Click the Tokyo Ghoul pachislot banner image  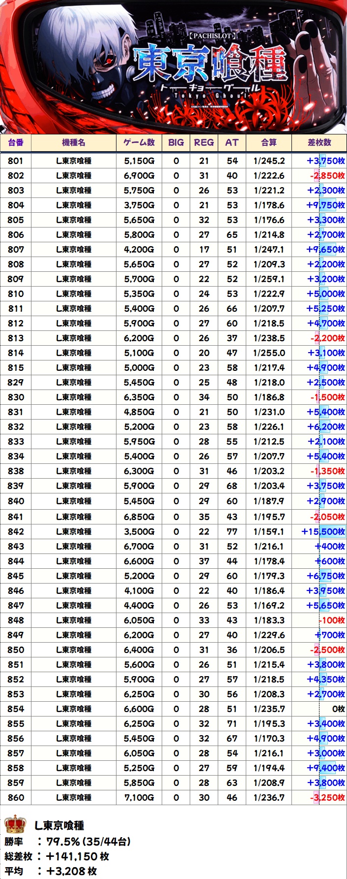point(173,66)
